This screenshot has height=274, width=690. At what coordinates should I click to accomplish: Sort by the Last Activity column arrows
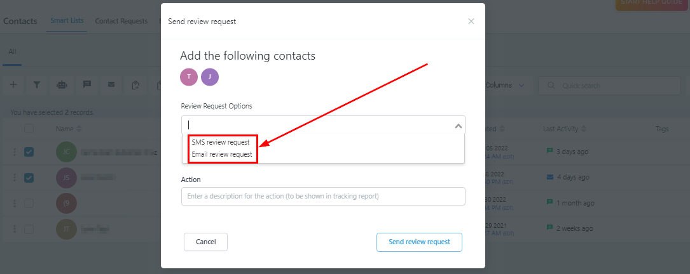584,129
